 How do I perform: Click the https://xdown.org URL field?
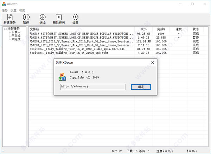93,87
